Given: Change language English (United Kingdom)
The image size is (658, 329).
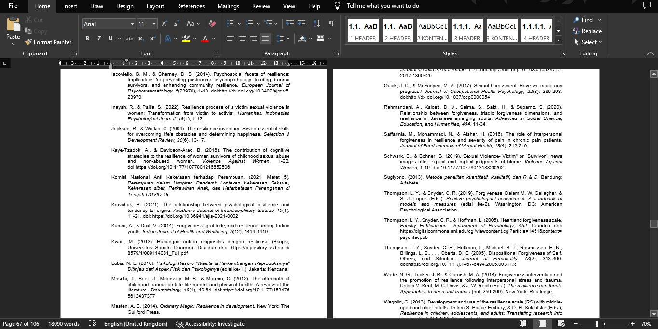Looking at the screenshot, I should [136, 324].
